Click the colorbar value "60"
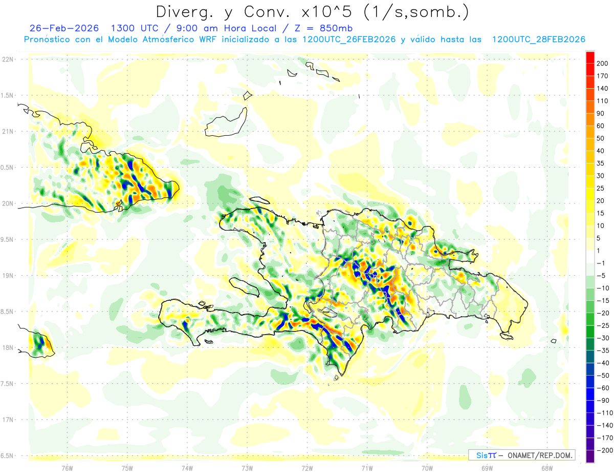 coord(601,126)
